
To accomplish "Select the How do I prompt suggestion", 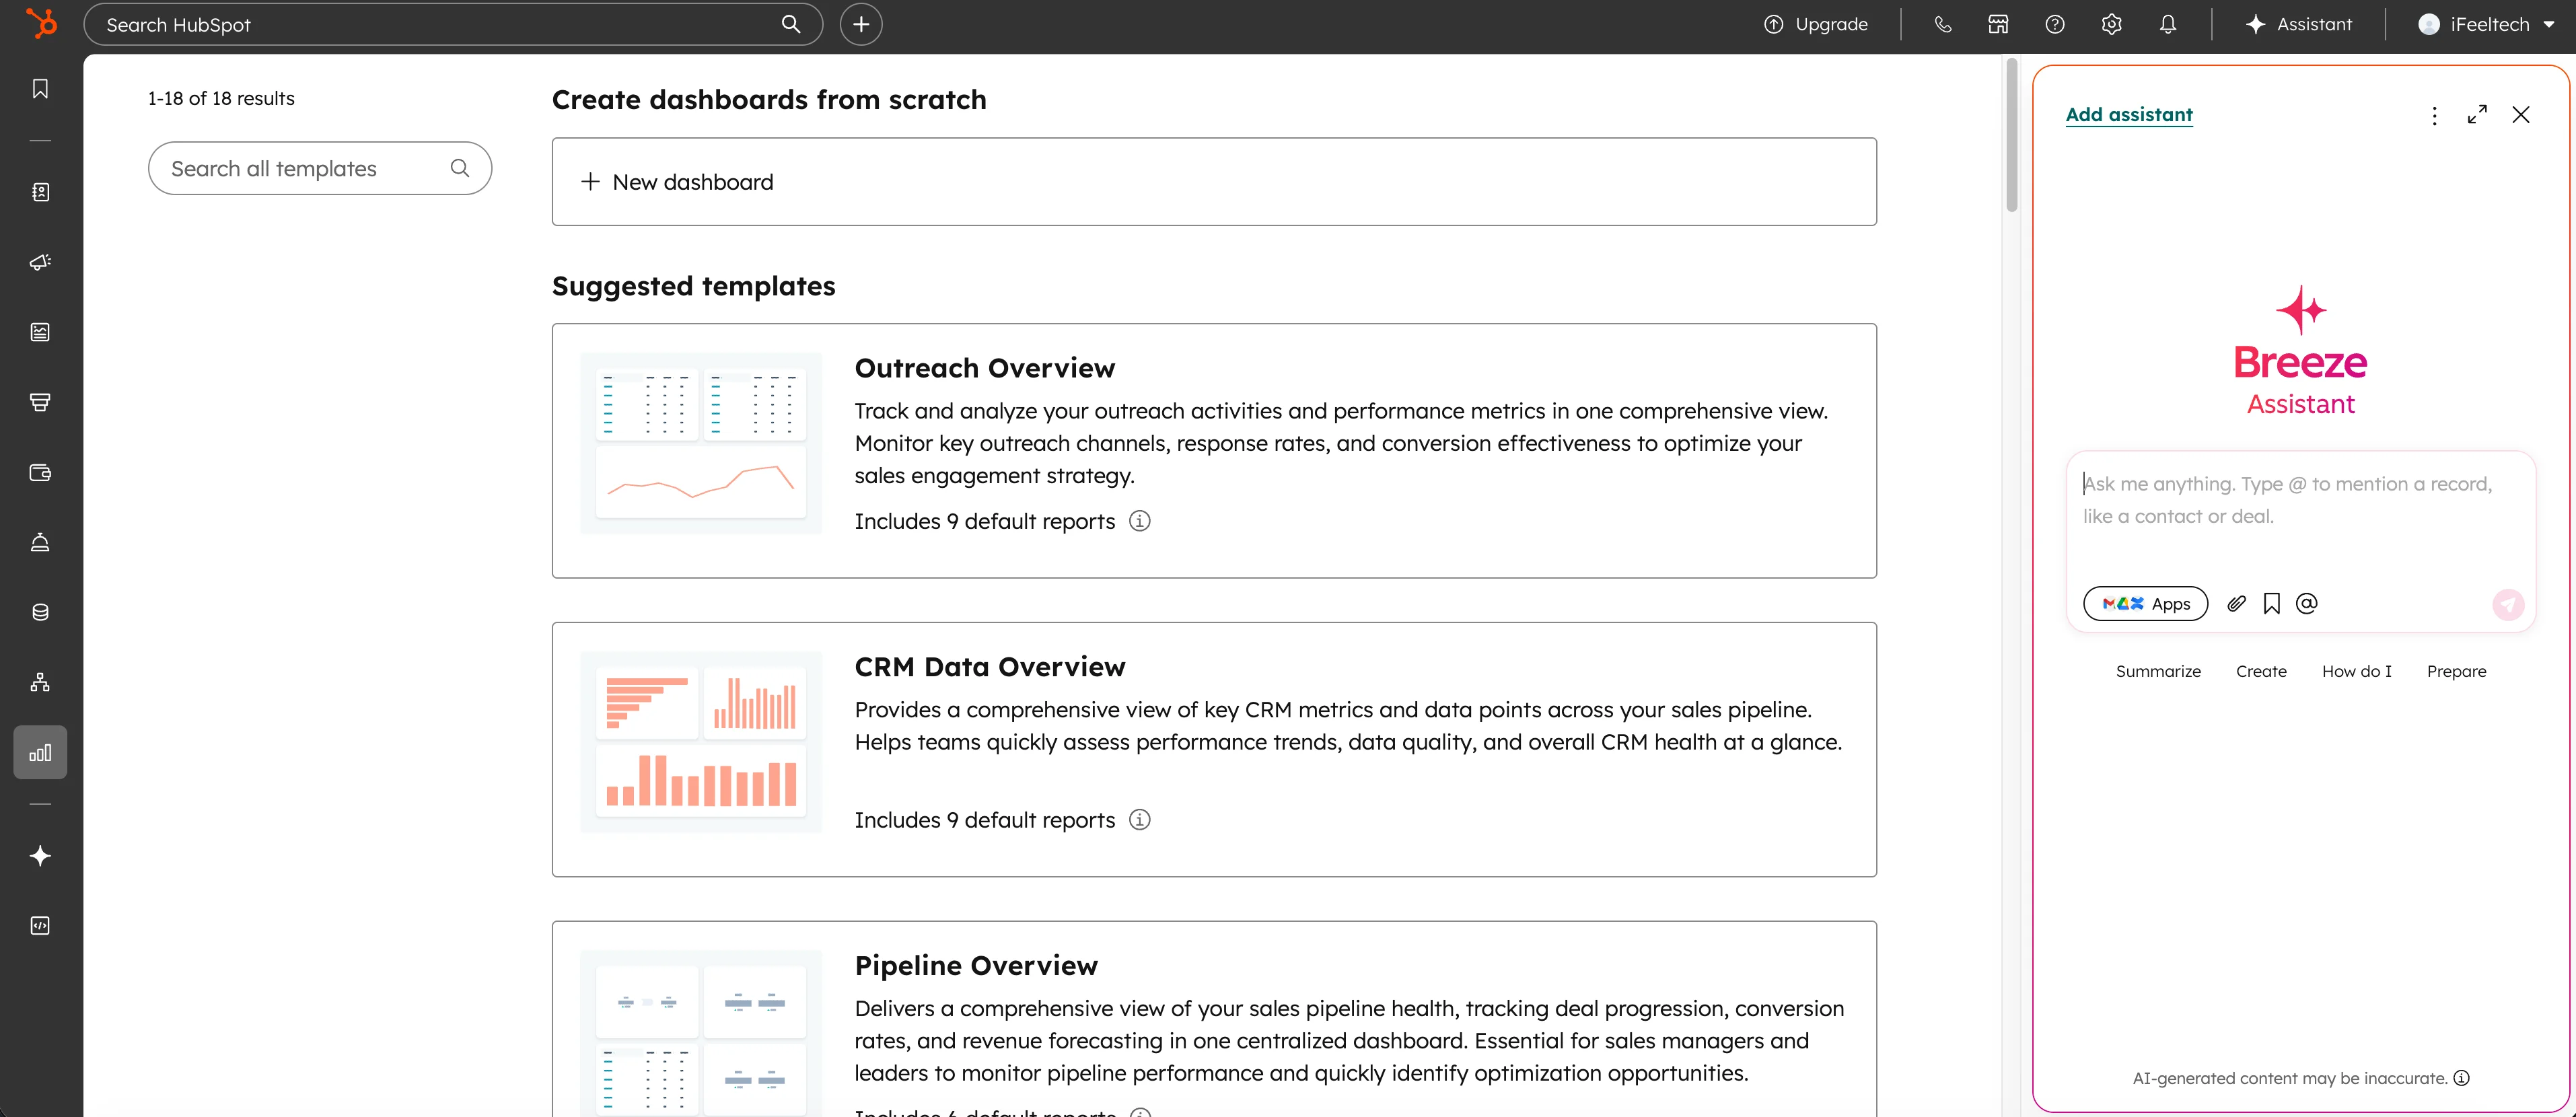I will pyautogui.click(x=2356, y=671).
